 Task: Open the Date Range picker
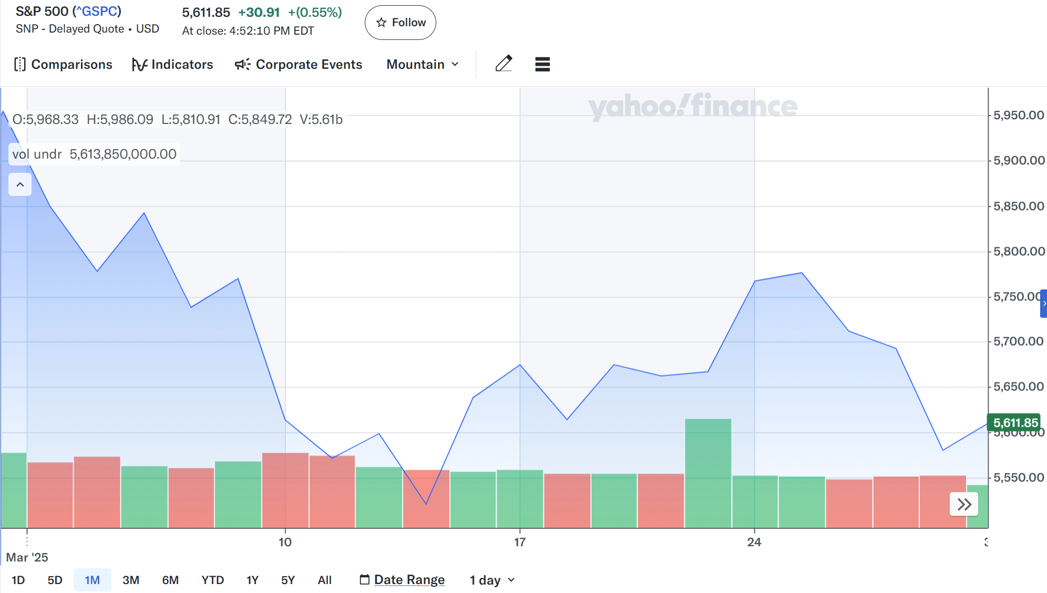402,580
